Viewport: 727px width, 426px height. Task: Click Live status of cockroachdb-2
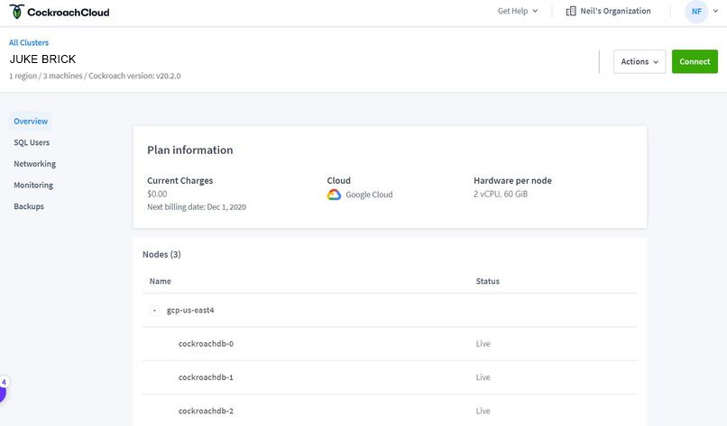point(483,411)
